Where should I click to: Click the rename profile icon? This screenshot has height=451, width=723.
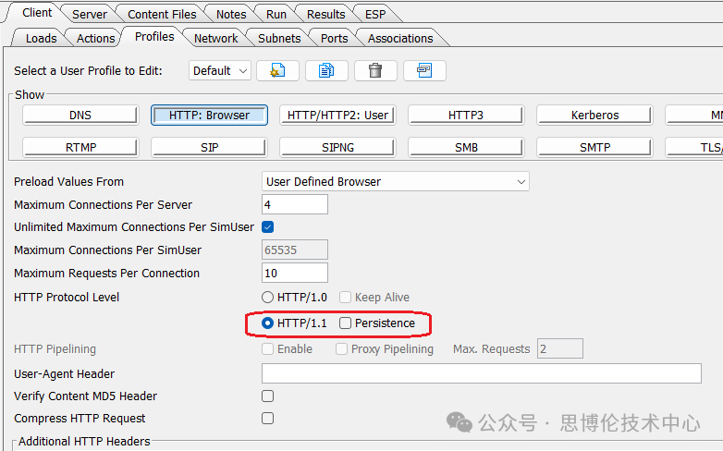click(x=424, y=70)
